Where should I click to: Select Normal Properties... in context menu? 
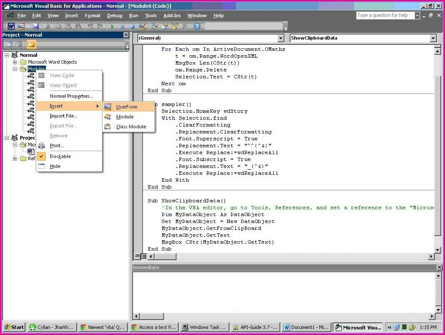click(69, 96)
